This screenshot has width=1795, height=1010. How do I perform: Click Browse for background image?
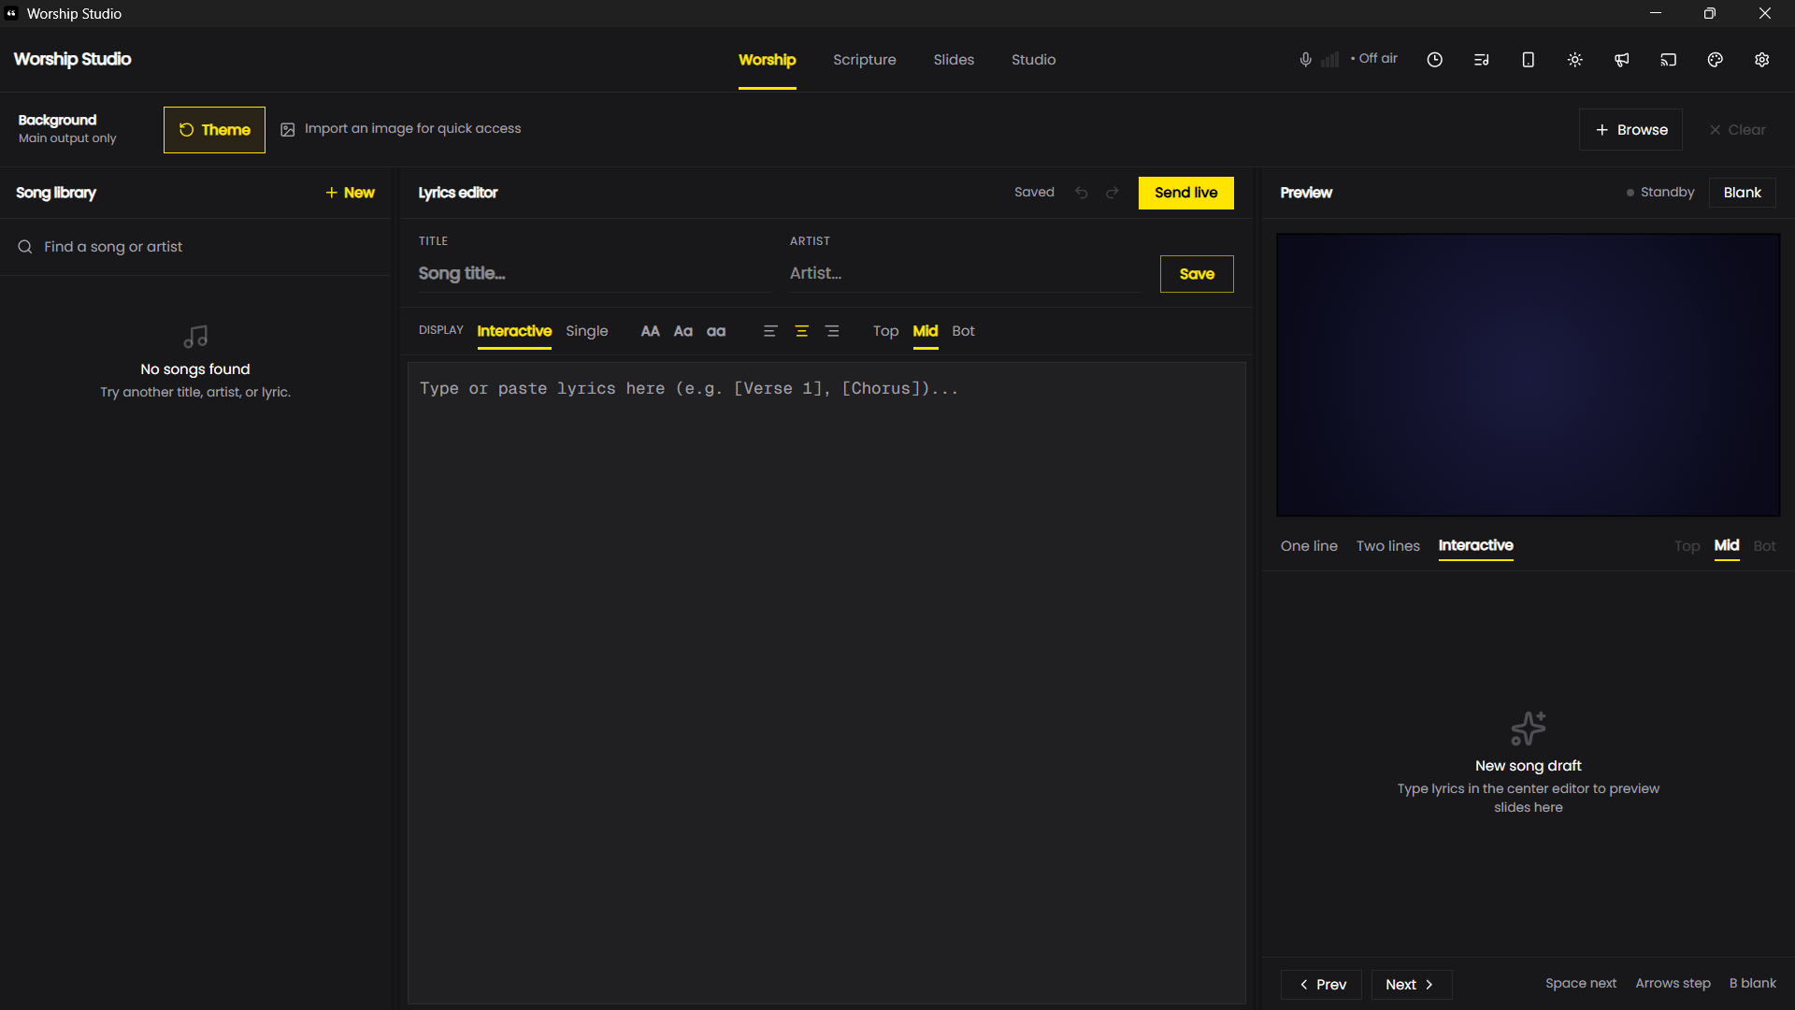click(1630, 130)
